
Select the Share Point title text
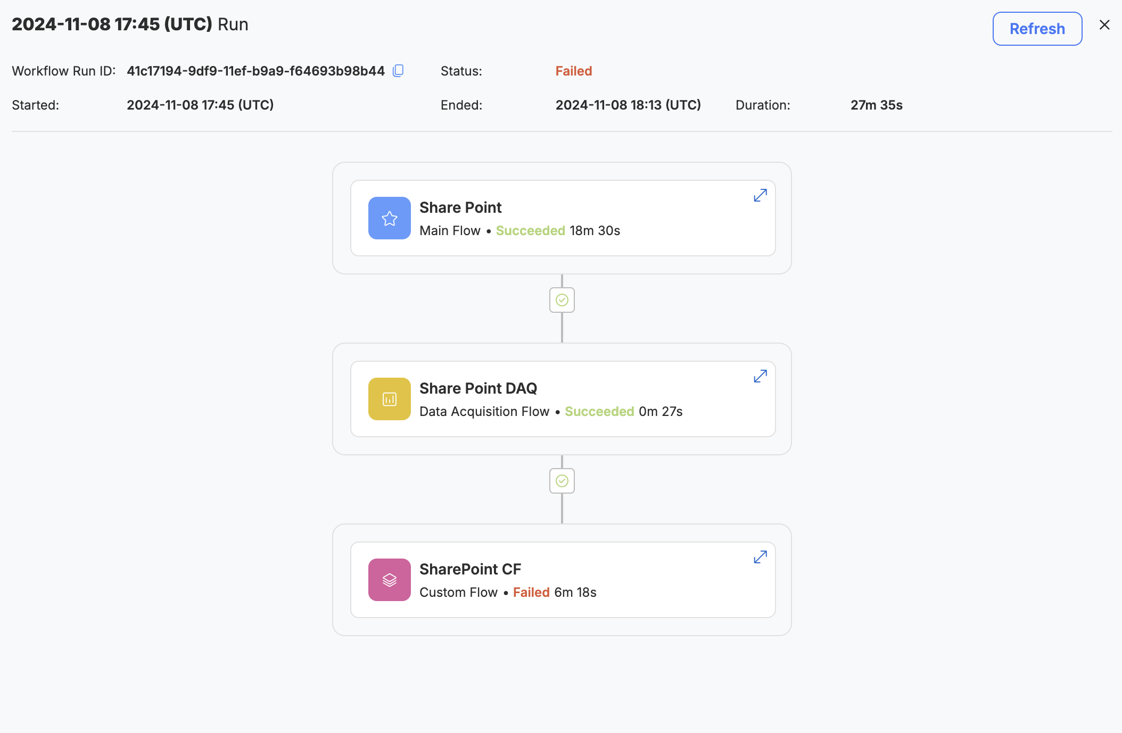pyautogui.click(x=460, y=207)
